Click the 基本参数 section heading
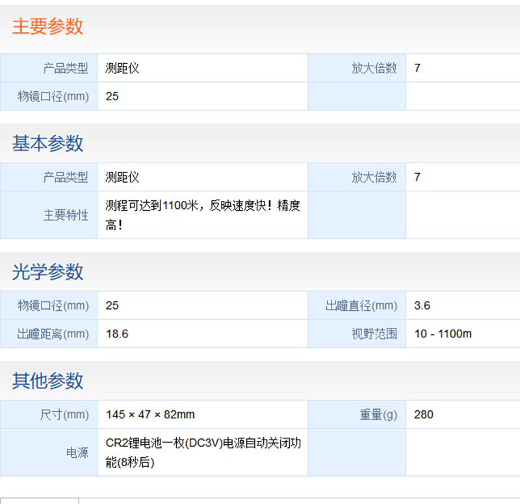This screenshot has height=504, width=520. tap(47, 144)
